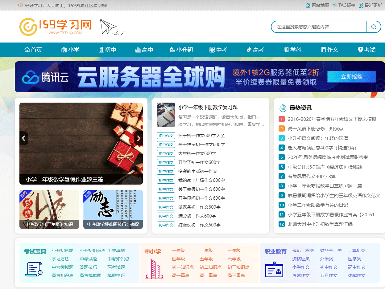This screenshot has width=385, height=289.
Task: Select 一年级 in the 中小学 section
Action: pyautogui.click(x=179, y=250)
